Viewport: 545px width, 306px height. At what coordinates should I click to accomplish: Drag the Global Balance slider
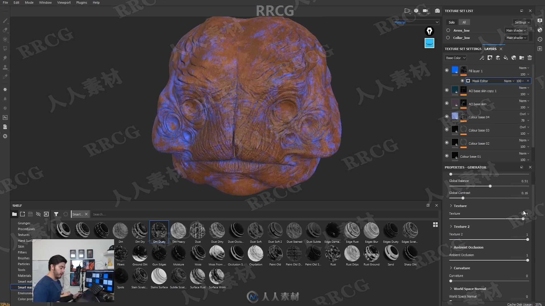(x=489, y=186)
